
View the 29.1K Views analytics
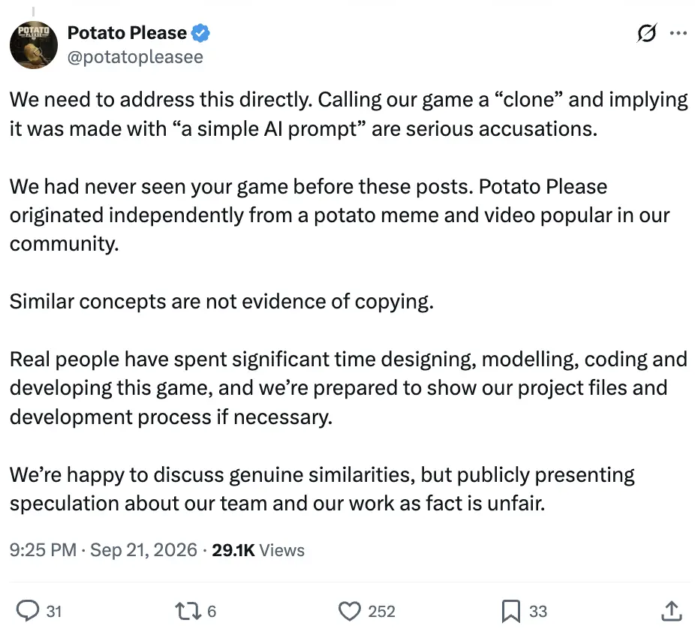258,550
